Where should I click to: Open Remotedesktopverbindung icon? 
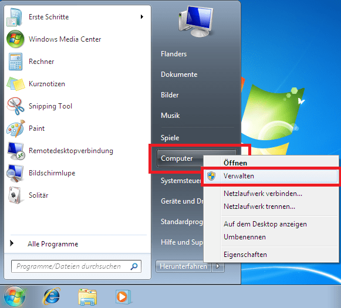click(16, 151)
